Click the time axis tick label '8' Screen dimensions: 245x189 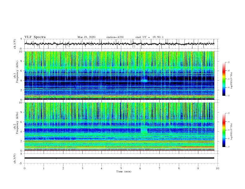point(179,168)
